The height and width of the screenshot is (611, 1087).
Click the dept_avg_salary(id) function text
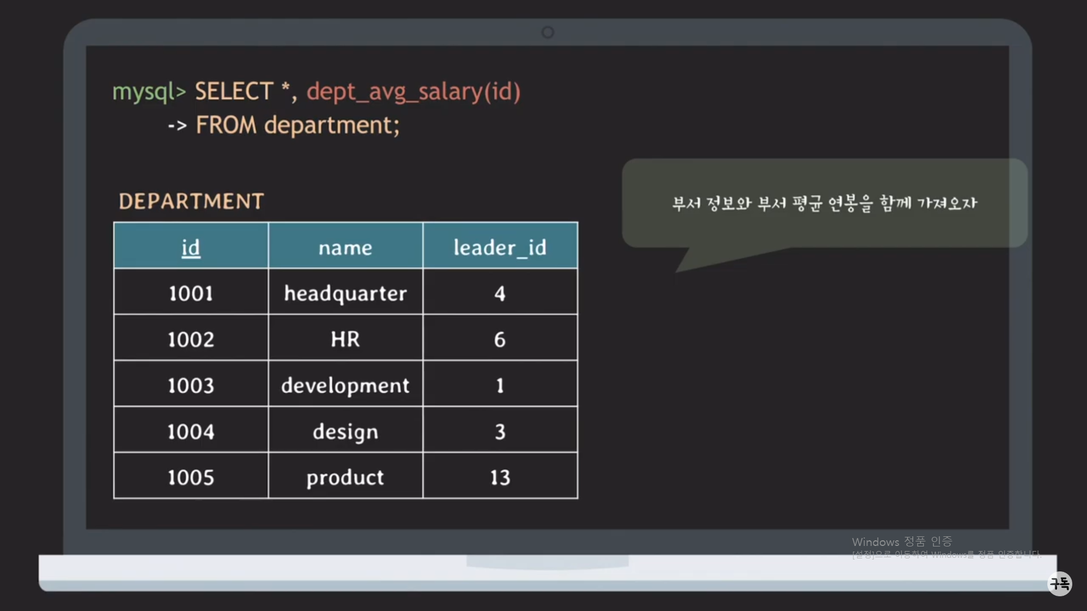tap(413, 92)
